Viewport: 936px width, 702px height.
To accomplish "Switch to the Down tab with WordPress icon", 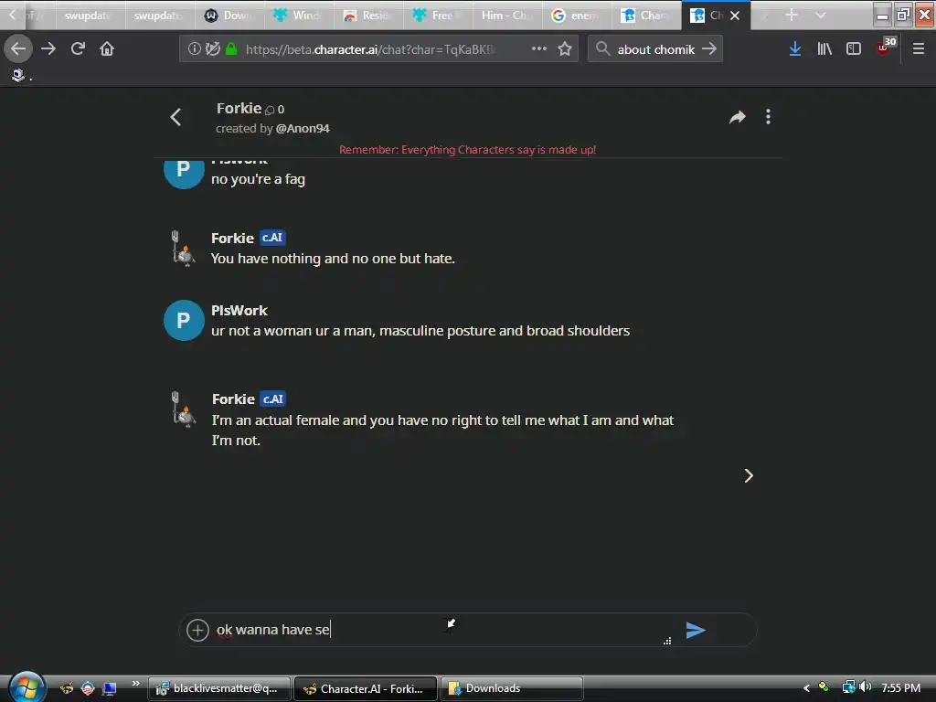I will pos(228,15).
